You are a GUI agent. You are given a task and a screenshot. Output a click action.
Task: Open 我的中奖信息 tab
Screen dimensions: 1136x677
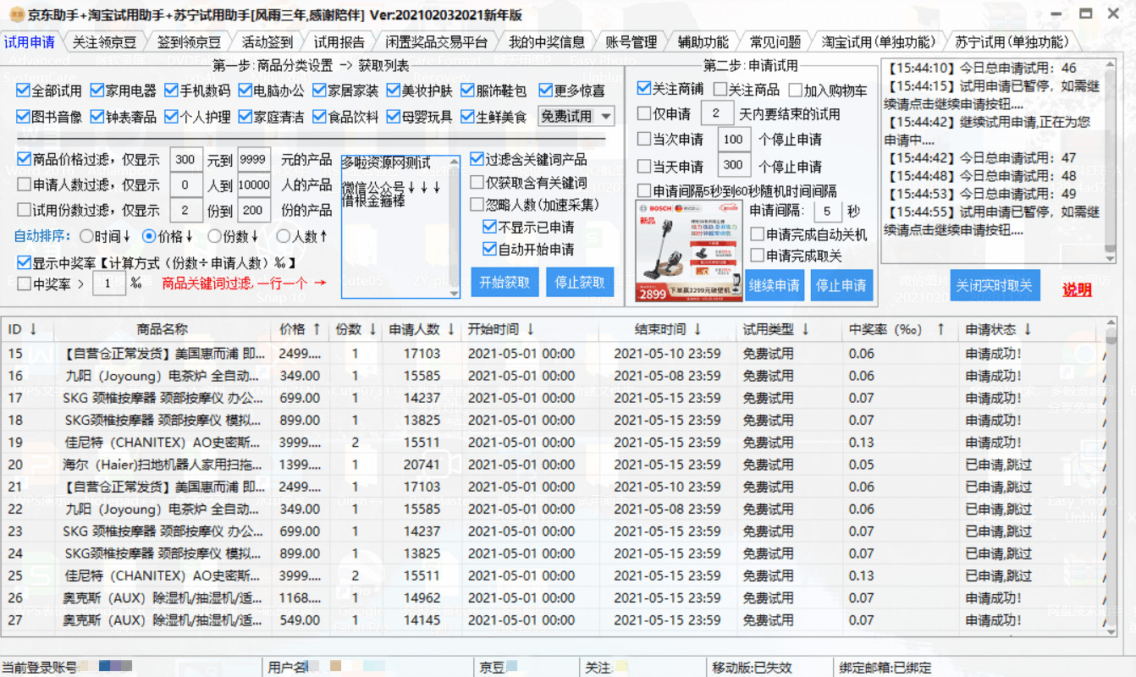pyautogui.click(x=547, y=42)
